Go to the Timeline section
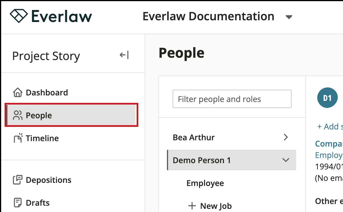This screenshot has width=343, height=212. pyautogui.click(x=36, y=138)
